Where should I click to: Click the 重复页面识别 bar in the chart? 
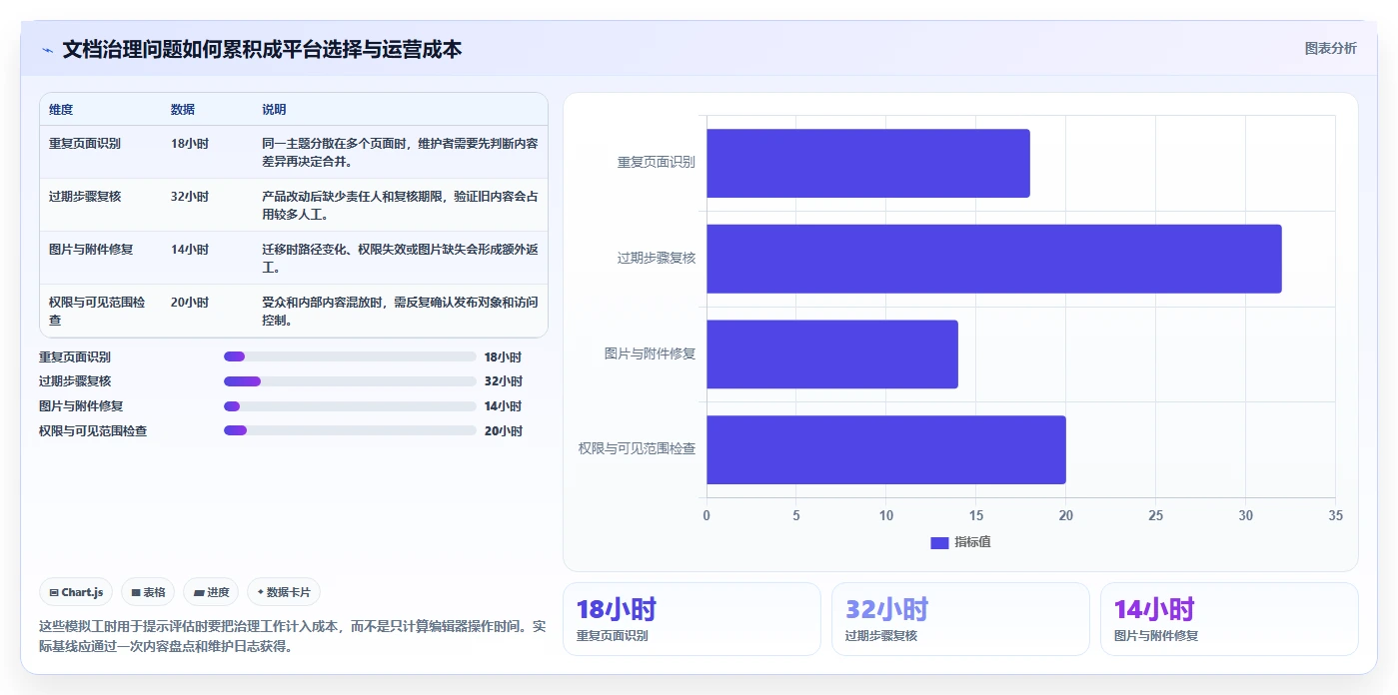(867, 163)
